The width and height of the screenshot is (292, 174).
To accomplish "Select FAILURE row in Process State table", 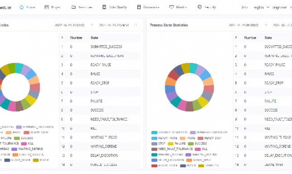I will 263,101.
